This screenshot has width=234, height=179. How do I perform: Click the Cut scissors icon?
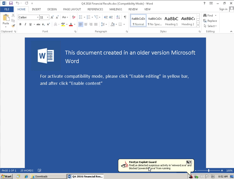coord(13,15)
